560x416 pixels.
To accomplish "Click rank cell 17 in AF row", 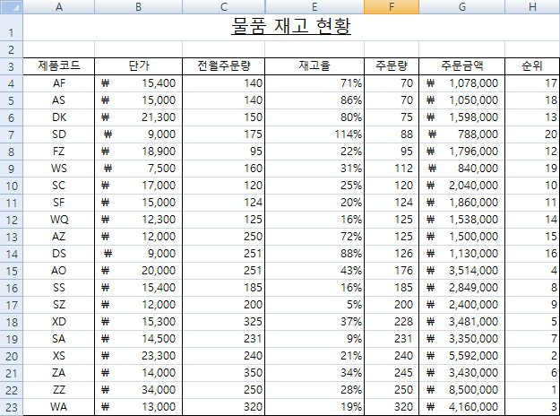I will pyautogui.click(x=532, y=83).
